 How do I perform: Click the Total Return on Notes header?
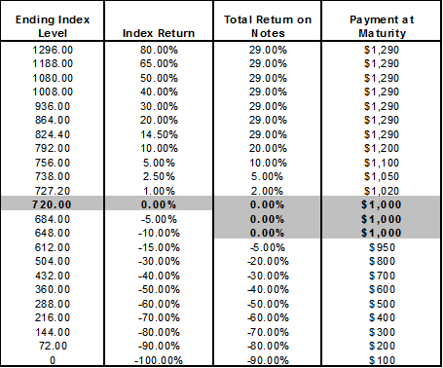(268, 26)
